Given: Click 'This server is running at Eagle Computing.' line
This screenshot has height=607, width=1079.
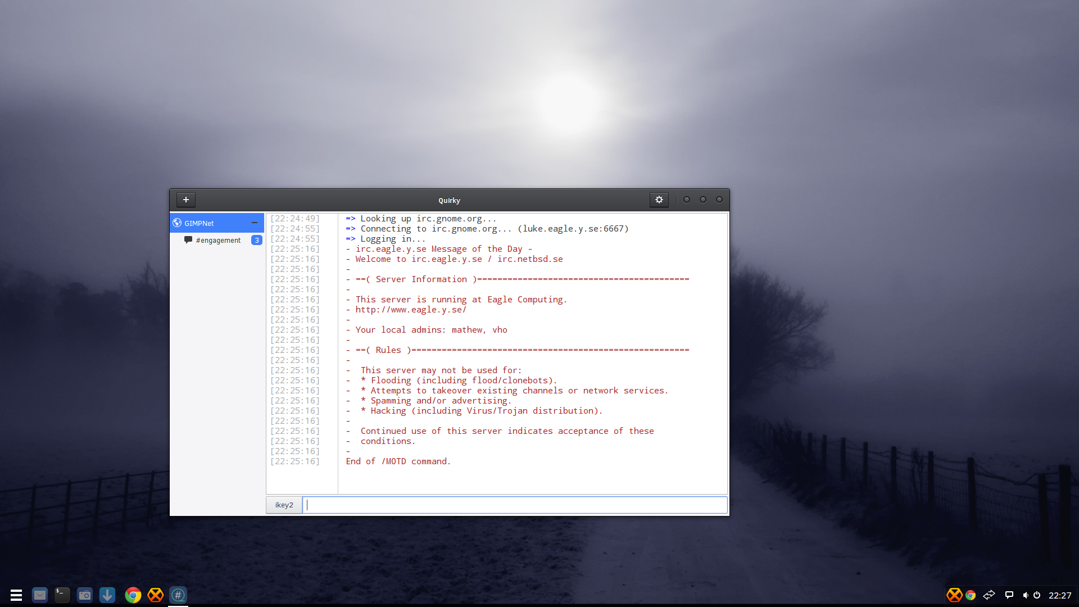Looking at the screenshot, I should (x=456, y=300).
